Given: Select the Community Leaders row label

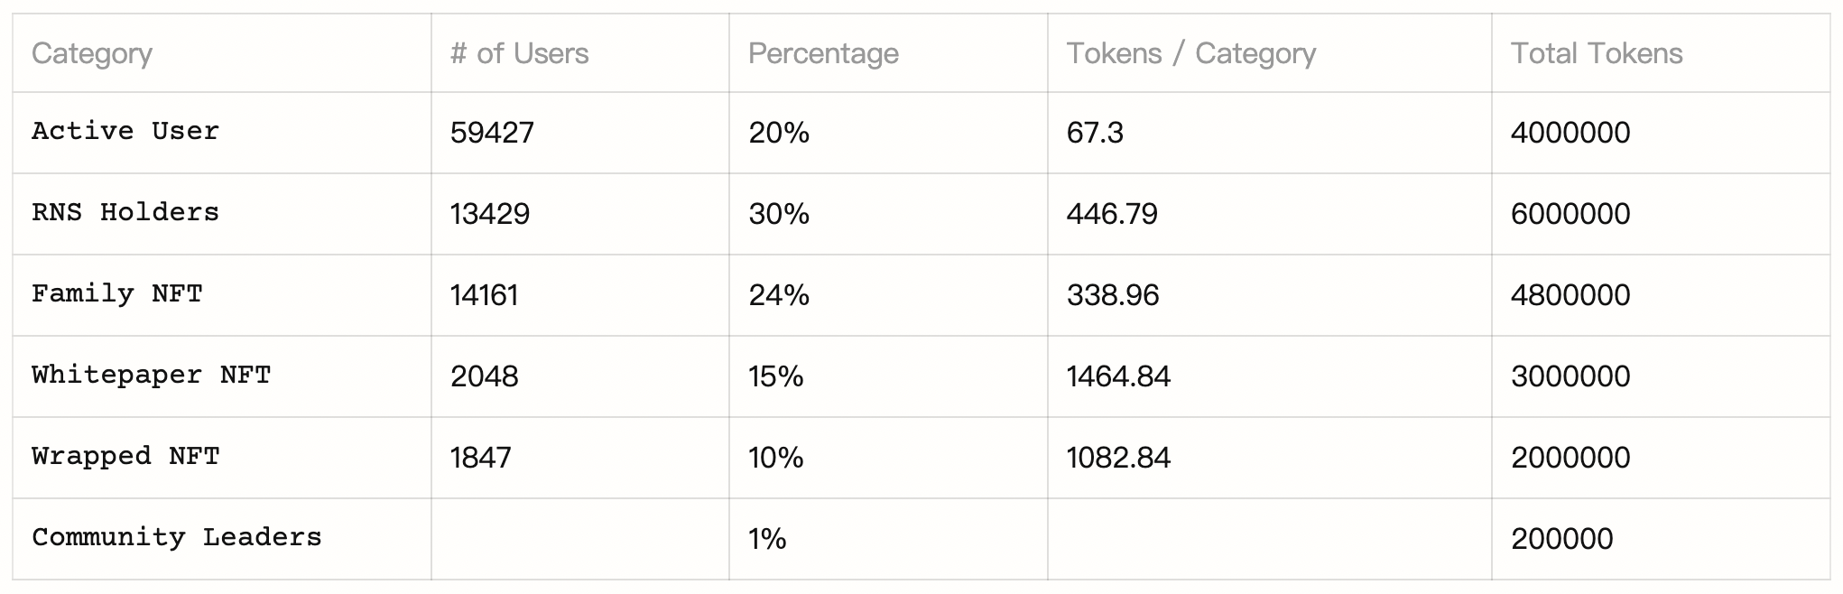Looking at the screenshot, I should coord(177,538).
